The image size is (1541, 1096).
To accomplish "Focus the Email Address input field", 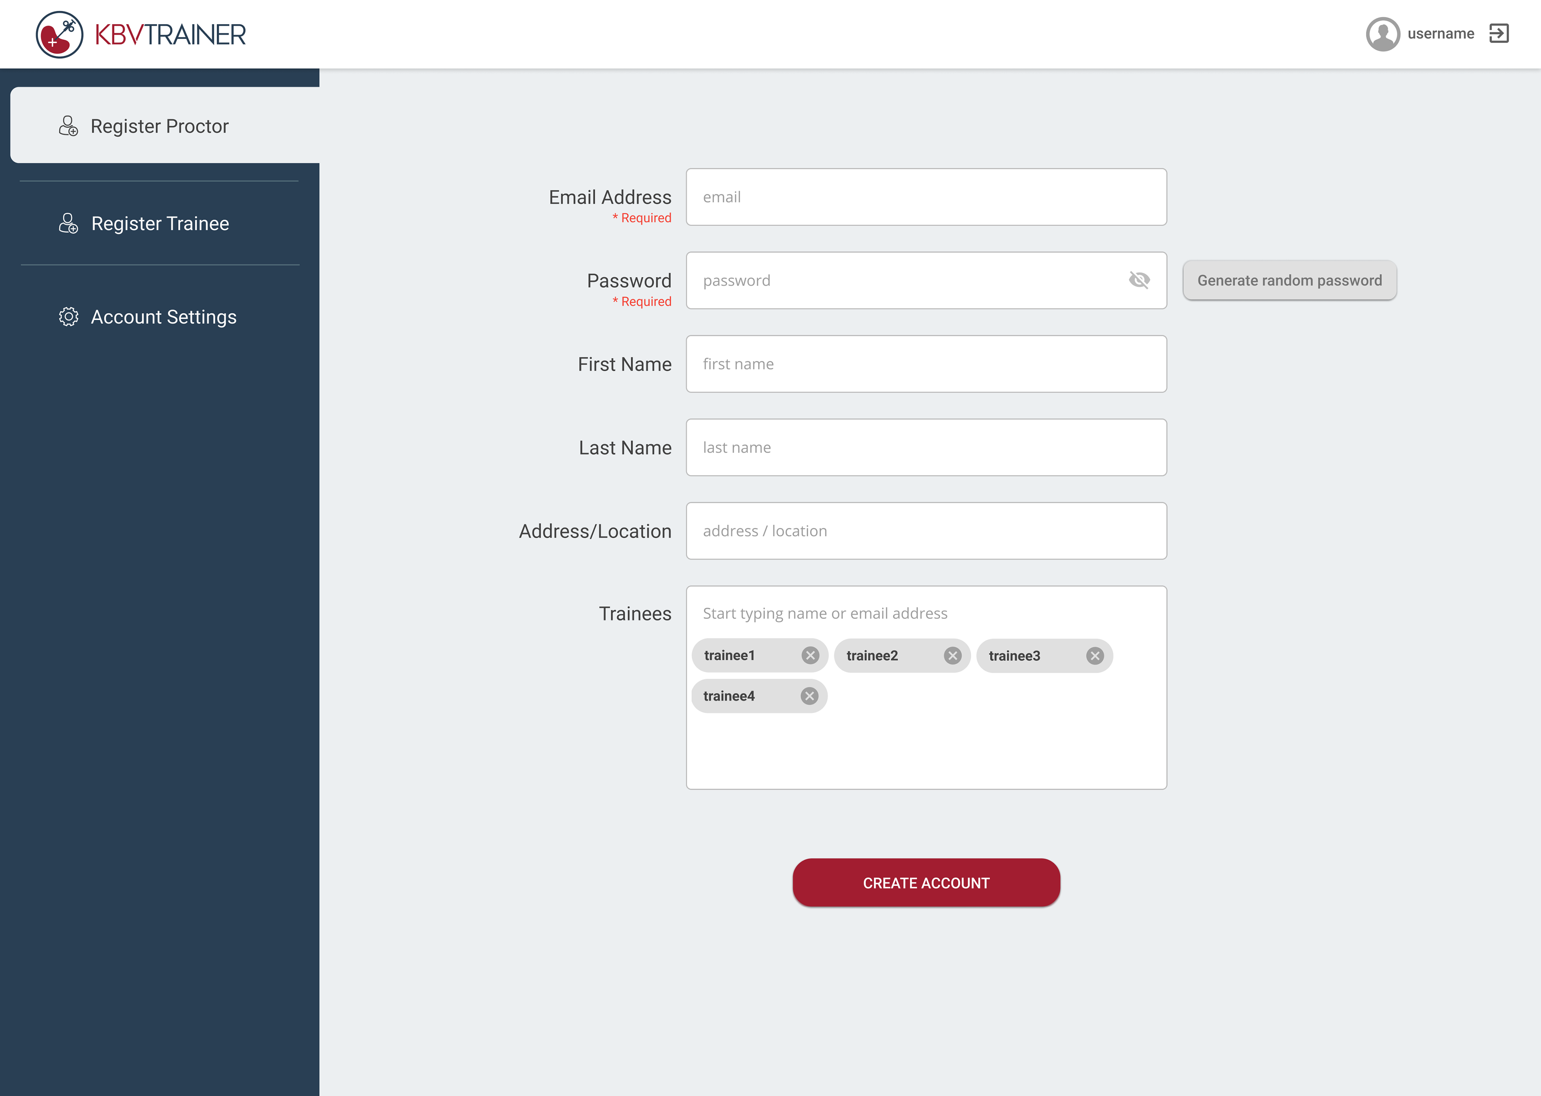I will [x=926, y=197].
